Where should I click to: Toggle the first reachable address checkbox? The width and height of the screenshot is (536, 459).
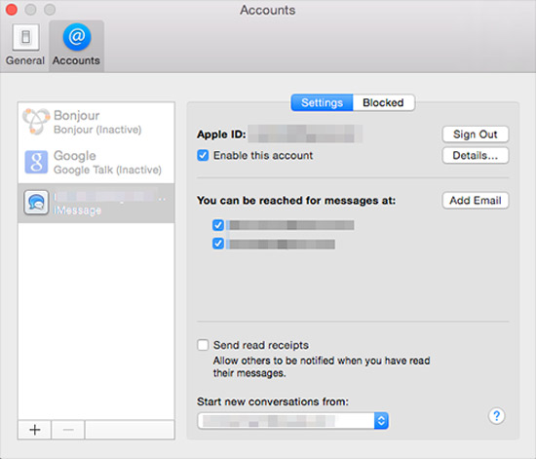(218, 225)
